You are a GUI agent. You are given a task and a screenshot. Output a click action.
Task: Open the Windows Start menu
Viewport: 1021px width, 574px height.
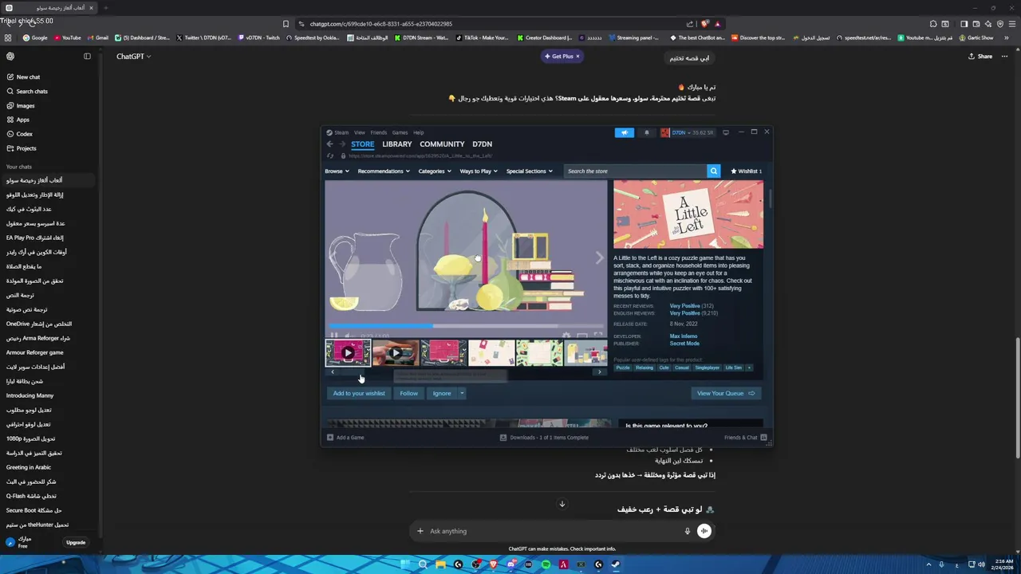[x=405, y=564]
